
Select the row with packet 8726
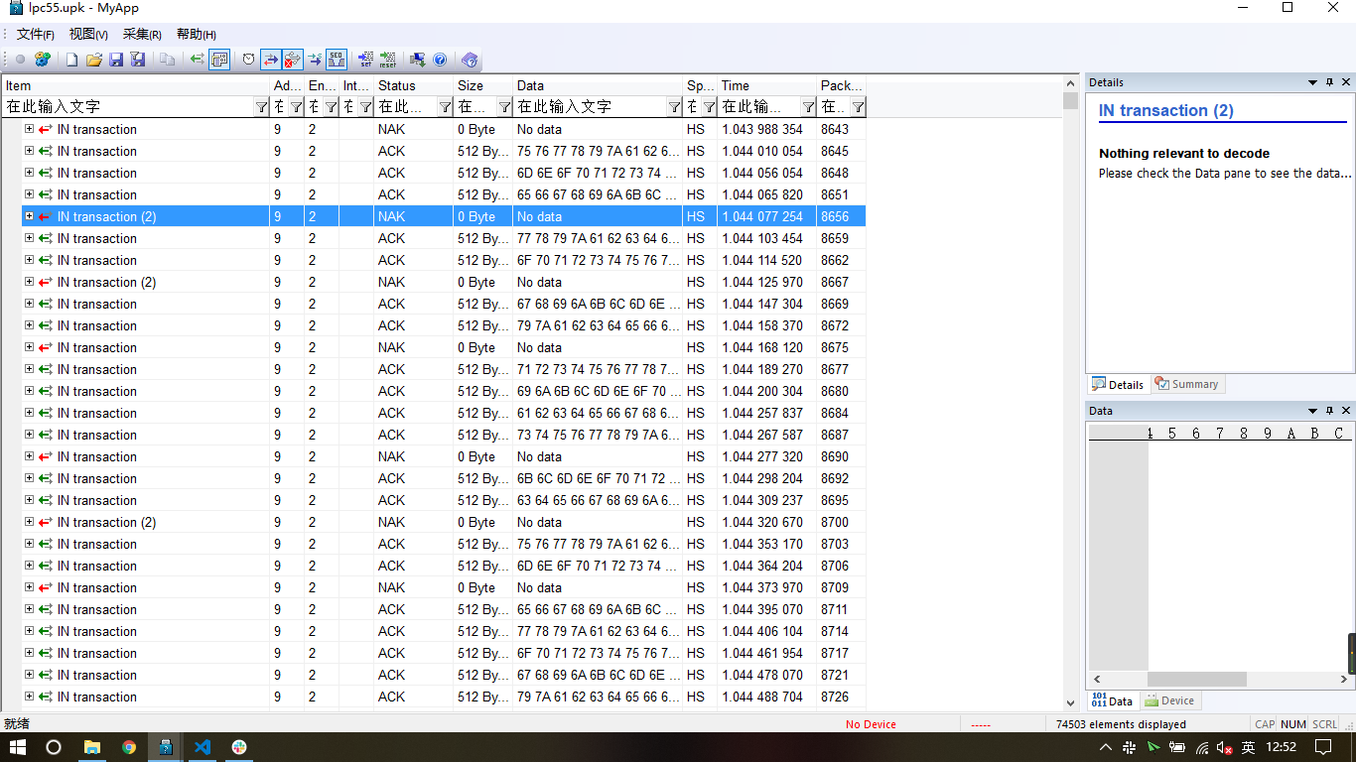[444, 697]
